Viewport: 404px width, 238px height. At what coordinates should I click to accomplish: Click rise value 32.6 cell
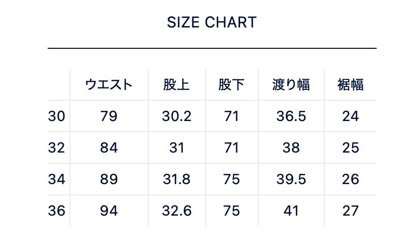[177, 211]
